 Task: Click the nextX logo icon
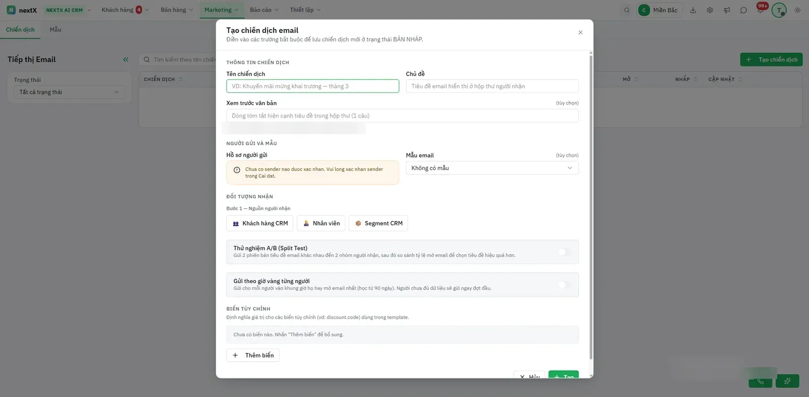(x=11, y=10)
